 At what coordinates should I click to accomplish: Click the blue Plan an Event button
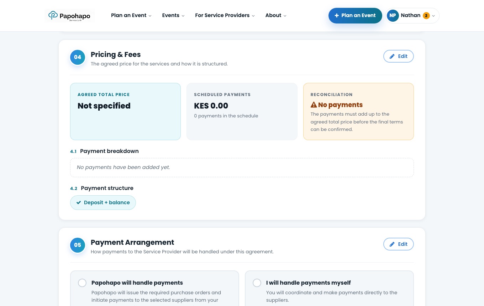coord(355,16)
